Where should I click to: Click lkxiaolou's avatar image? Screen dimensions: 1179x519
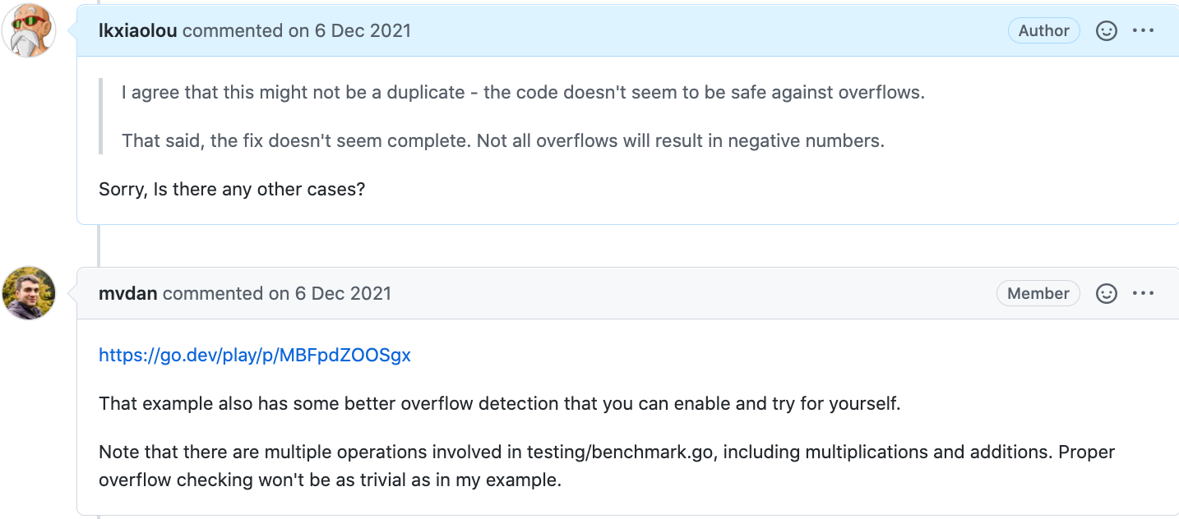(29, 30)
